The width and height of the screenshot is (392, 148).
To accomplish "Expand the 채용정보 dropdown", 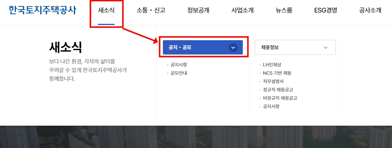I will coord(295,47).
